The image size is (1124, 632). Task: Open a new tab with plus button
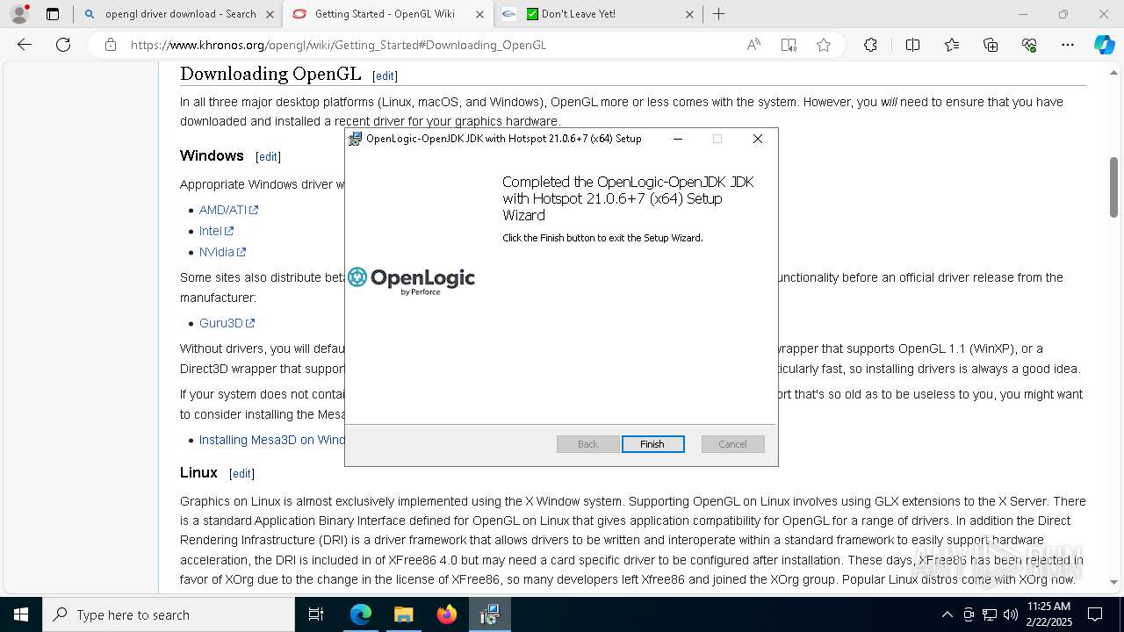(718, 14)
